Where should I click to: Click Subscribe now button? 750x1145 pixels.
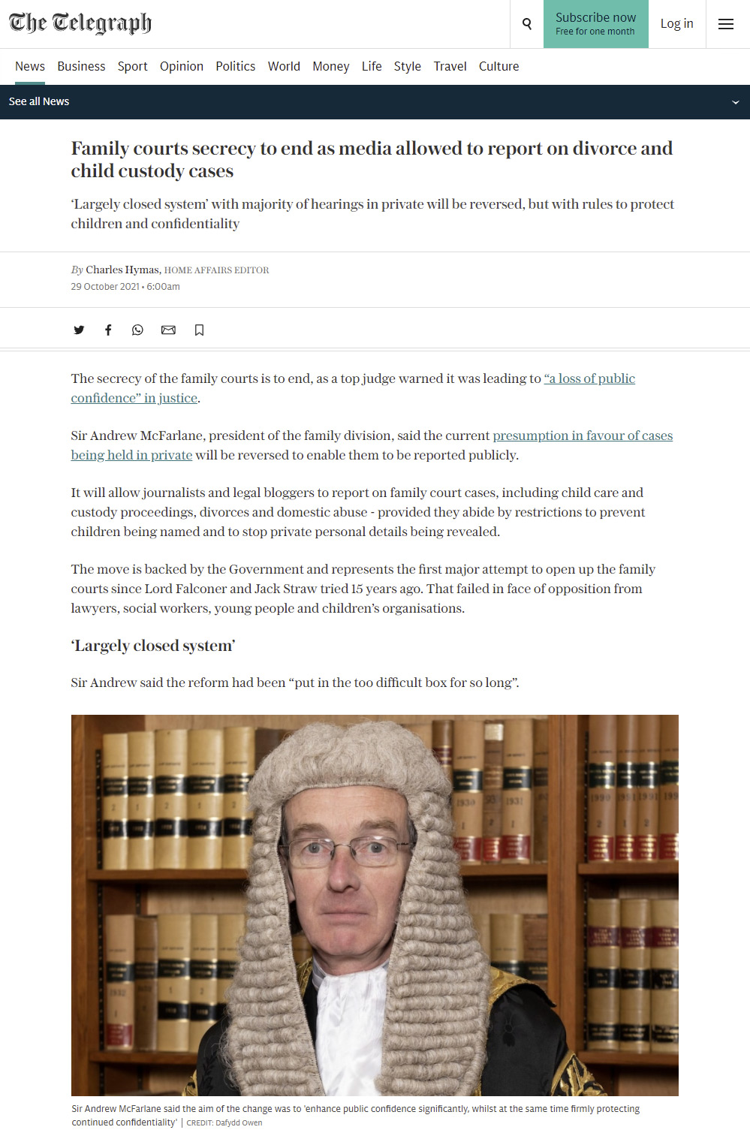click(x=596, y=24)
